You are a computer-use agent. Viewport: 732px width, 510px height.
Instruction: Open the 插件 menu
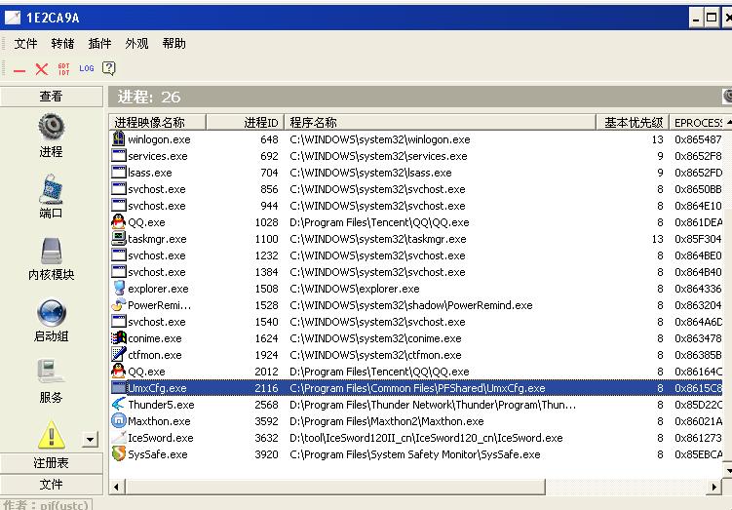point(99,44)
